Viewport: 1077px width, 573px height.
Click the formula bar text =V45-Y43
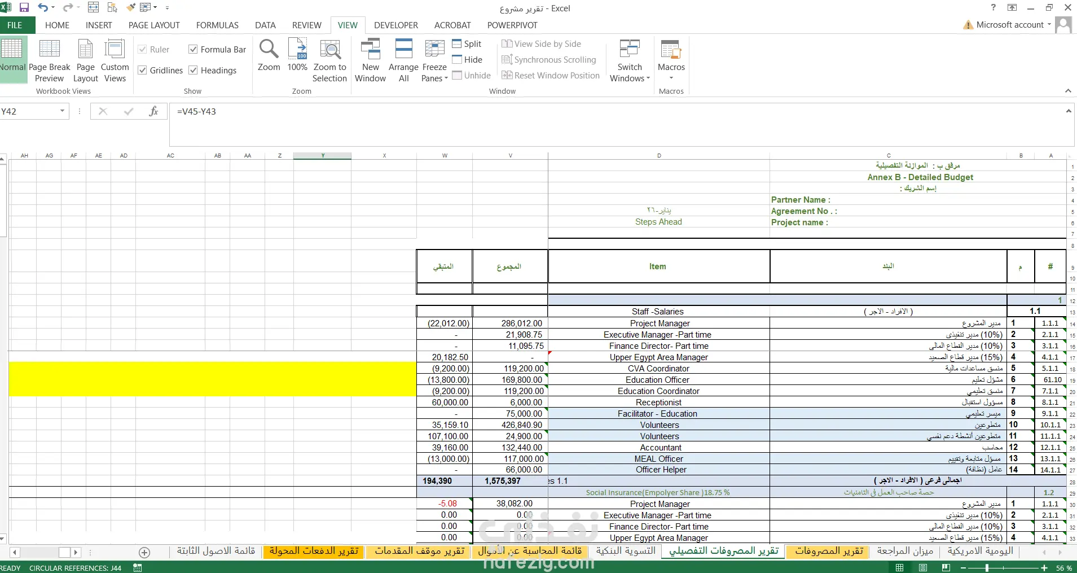(196, 112)
